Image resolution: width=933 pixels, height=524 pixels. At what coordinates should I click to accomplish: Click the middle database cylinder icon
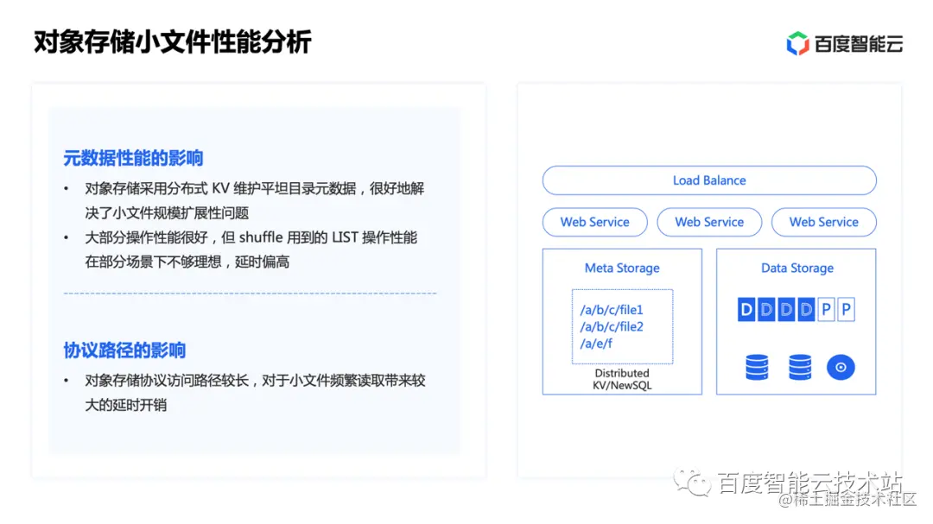[x=799, y=366]
